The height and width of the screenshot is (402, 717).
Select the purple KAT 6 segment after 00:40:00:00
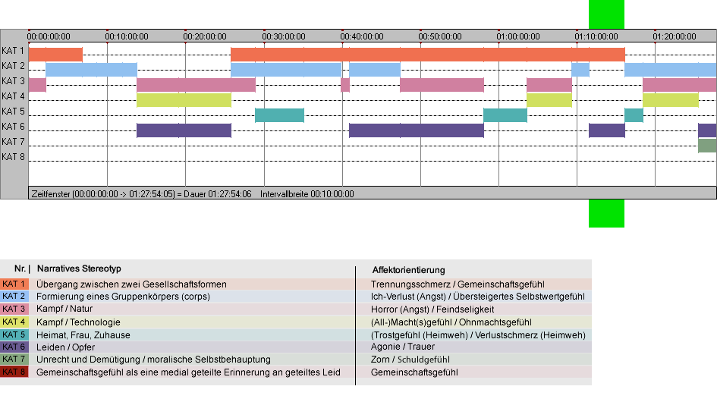417,130
